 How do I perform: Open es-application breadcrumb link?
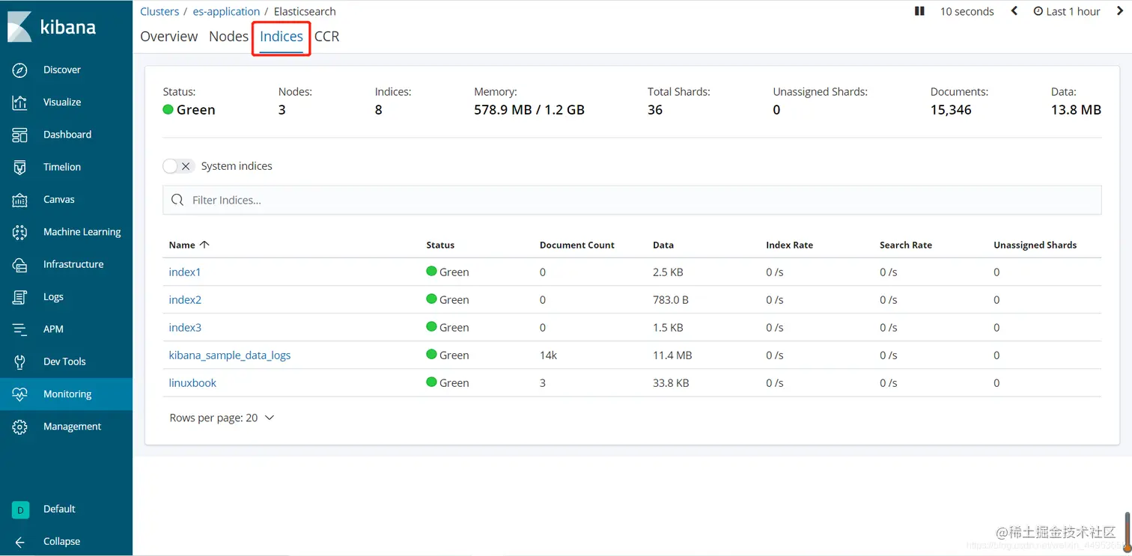pos(226,11)
